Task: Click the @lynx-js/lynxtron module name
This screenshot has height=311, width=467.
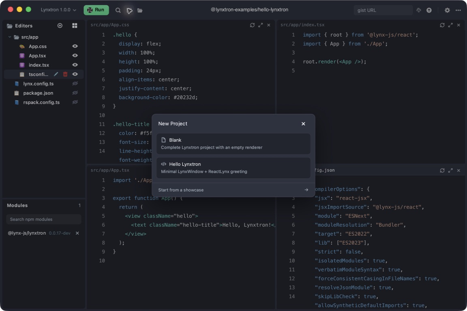Action: [27, 233]
